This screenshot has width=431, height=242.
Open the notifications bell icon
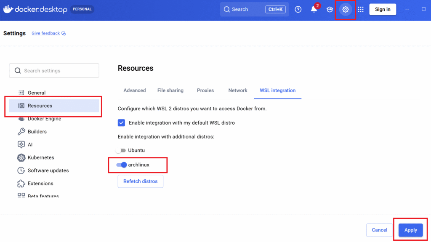tap(314, 9)
